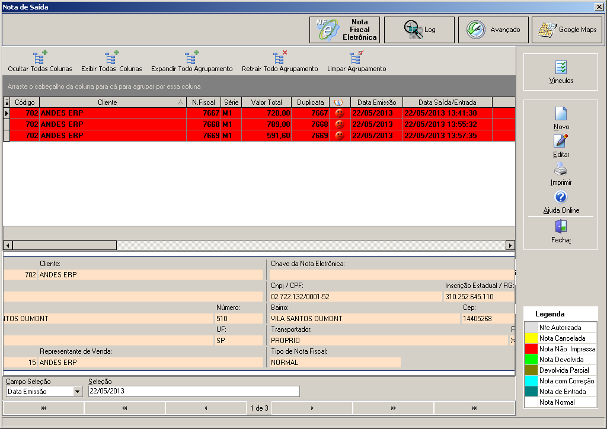Image resolution: width=607 pixels, height=429 pixels.
Task: Sort by N.Fiscal column header
Action: pyautogui.click(x=204, y=103)
